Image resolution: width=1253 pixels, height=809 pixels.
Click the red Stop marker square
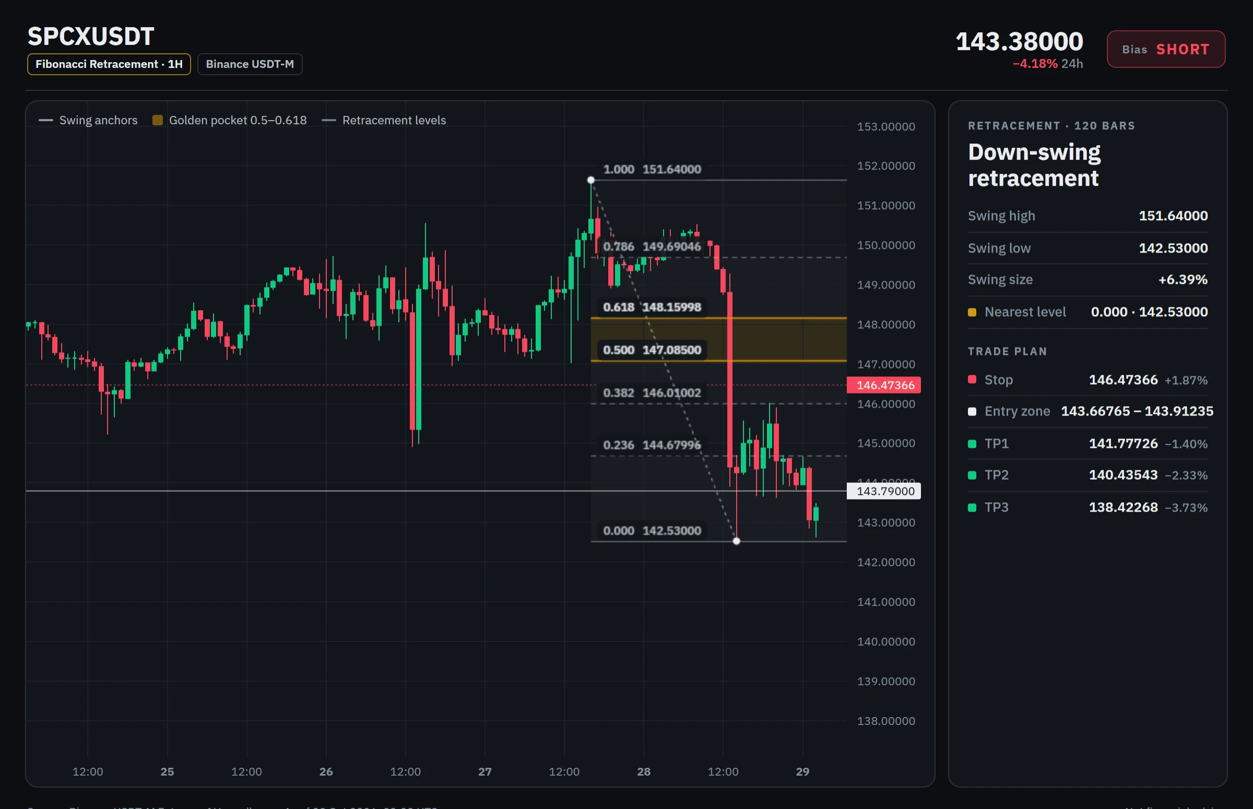[x=972, y=379]
